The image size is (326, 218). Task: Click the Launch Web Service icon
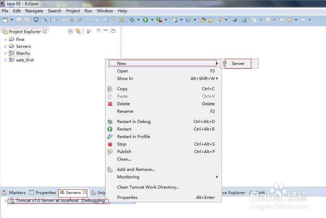[244, 20]
